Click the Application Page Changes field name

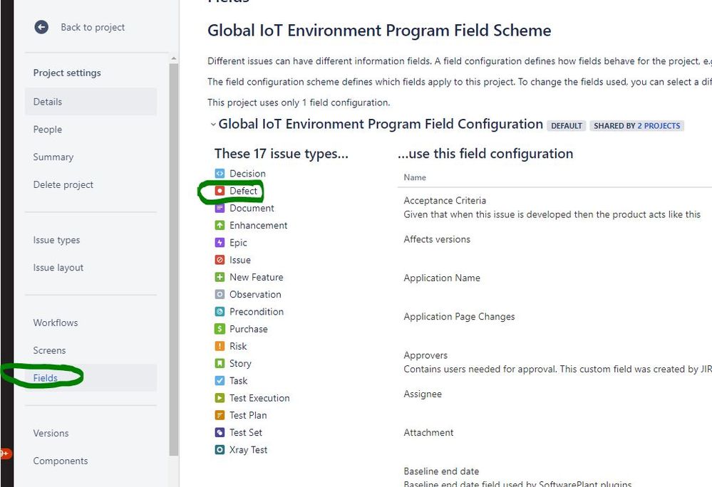[x=459, y=317]
